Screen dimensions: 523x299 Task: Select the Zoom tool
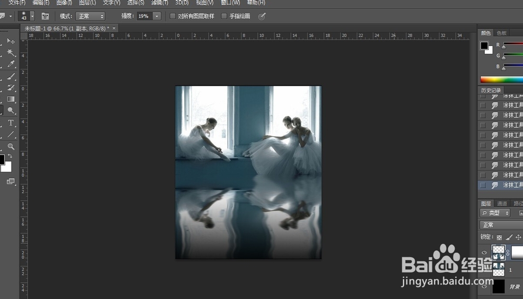(x=11, y=147)
